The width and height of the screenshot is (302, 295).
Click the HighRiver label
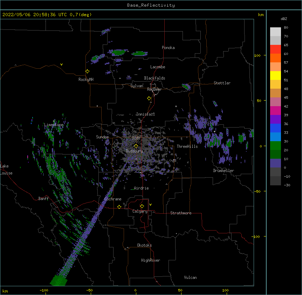151,260
